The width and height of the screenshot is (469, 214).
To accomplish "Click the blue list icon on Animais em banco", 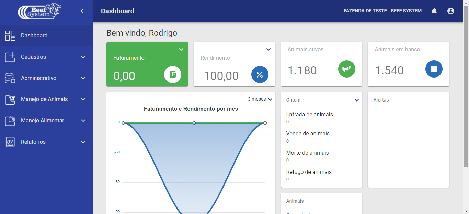I will tap(434, 69).
